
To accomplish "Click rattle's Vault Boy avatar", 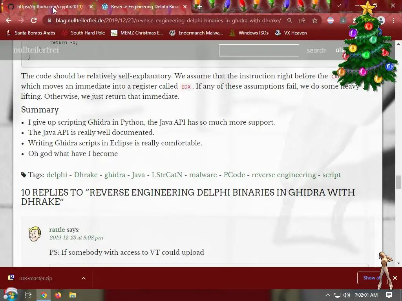I will (35, 234).
